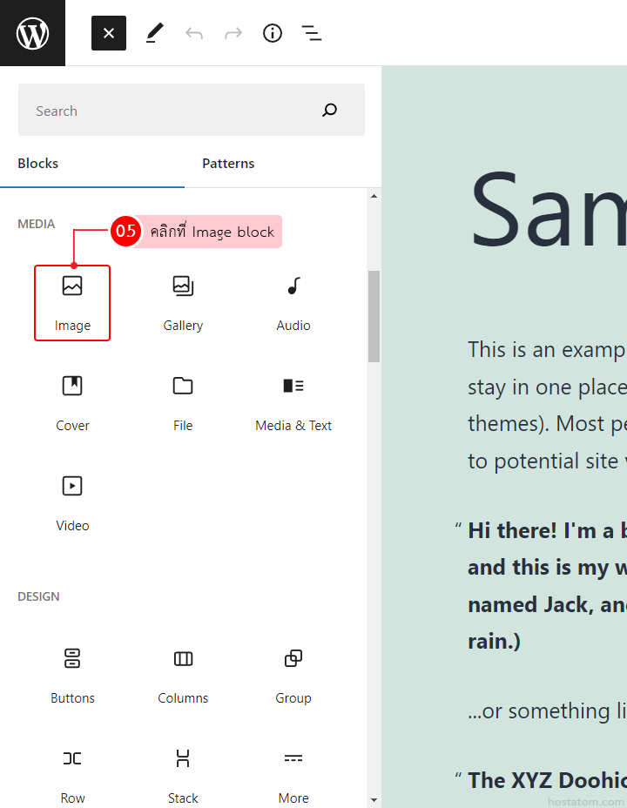Choose the Cover block
Screen dimensions: 627x808
tap(72, 402)
